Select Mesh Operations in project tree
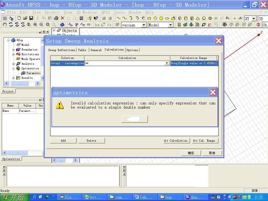The height and width of the screenshot is (201, 268). click(x=28, y=59)
